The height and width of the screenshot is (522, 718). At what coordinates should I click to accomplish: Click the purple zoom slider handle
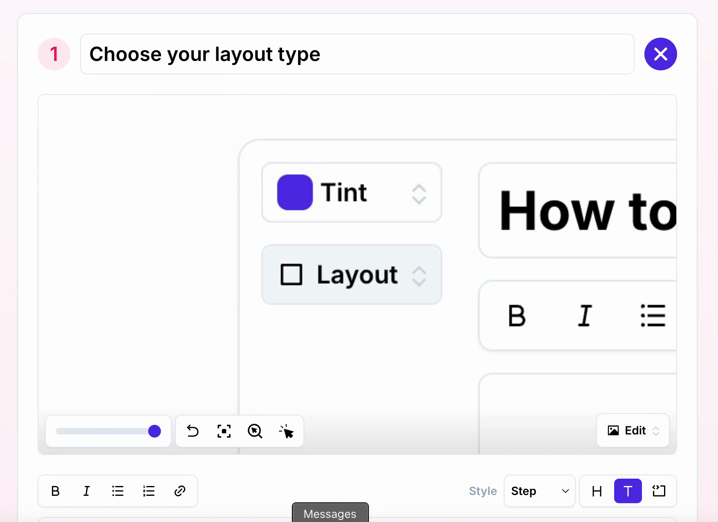pos(155,431)
